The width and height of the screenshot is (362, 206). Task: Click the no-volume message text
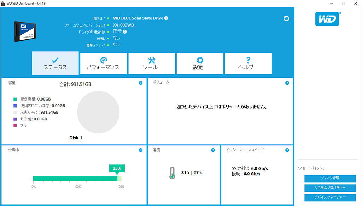(x=222, y=107)
